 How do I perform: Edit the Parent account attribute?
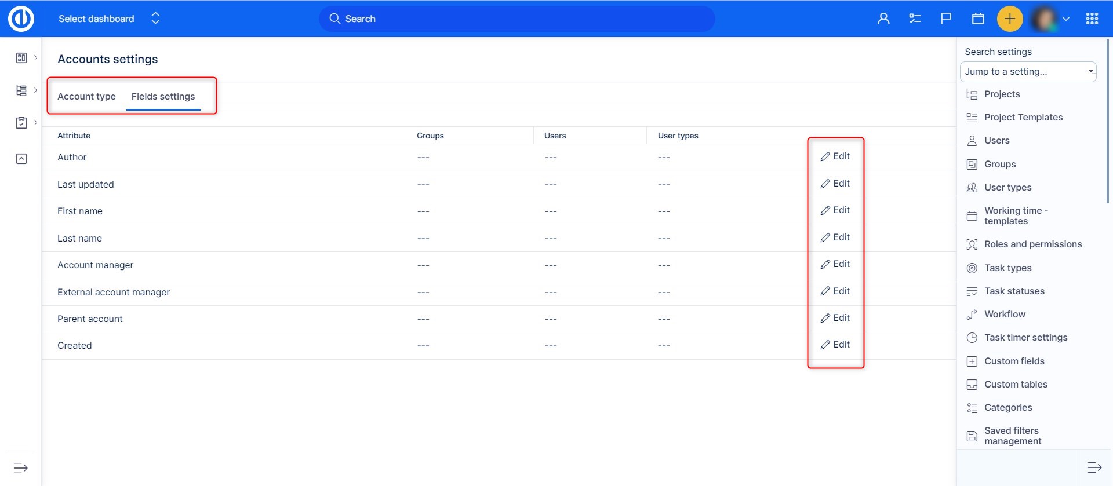pyautogui.click(x=835, y=318)
